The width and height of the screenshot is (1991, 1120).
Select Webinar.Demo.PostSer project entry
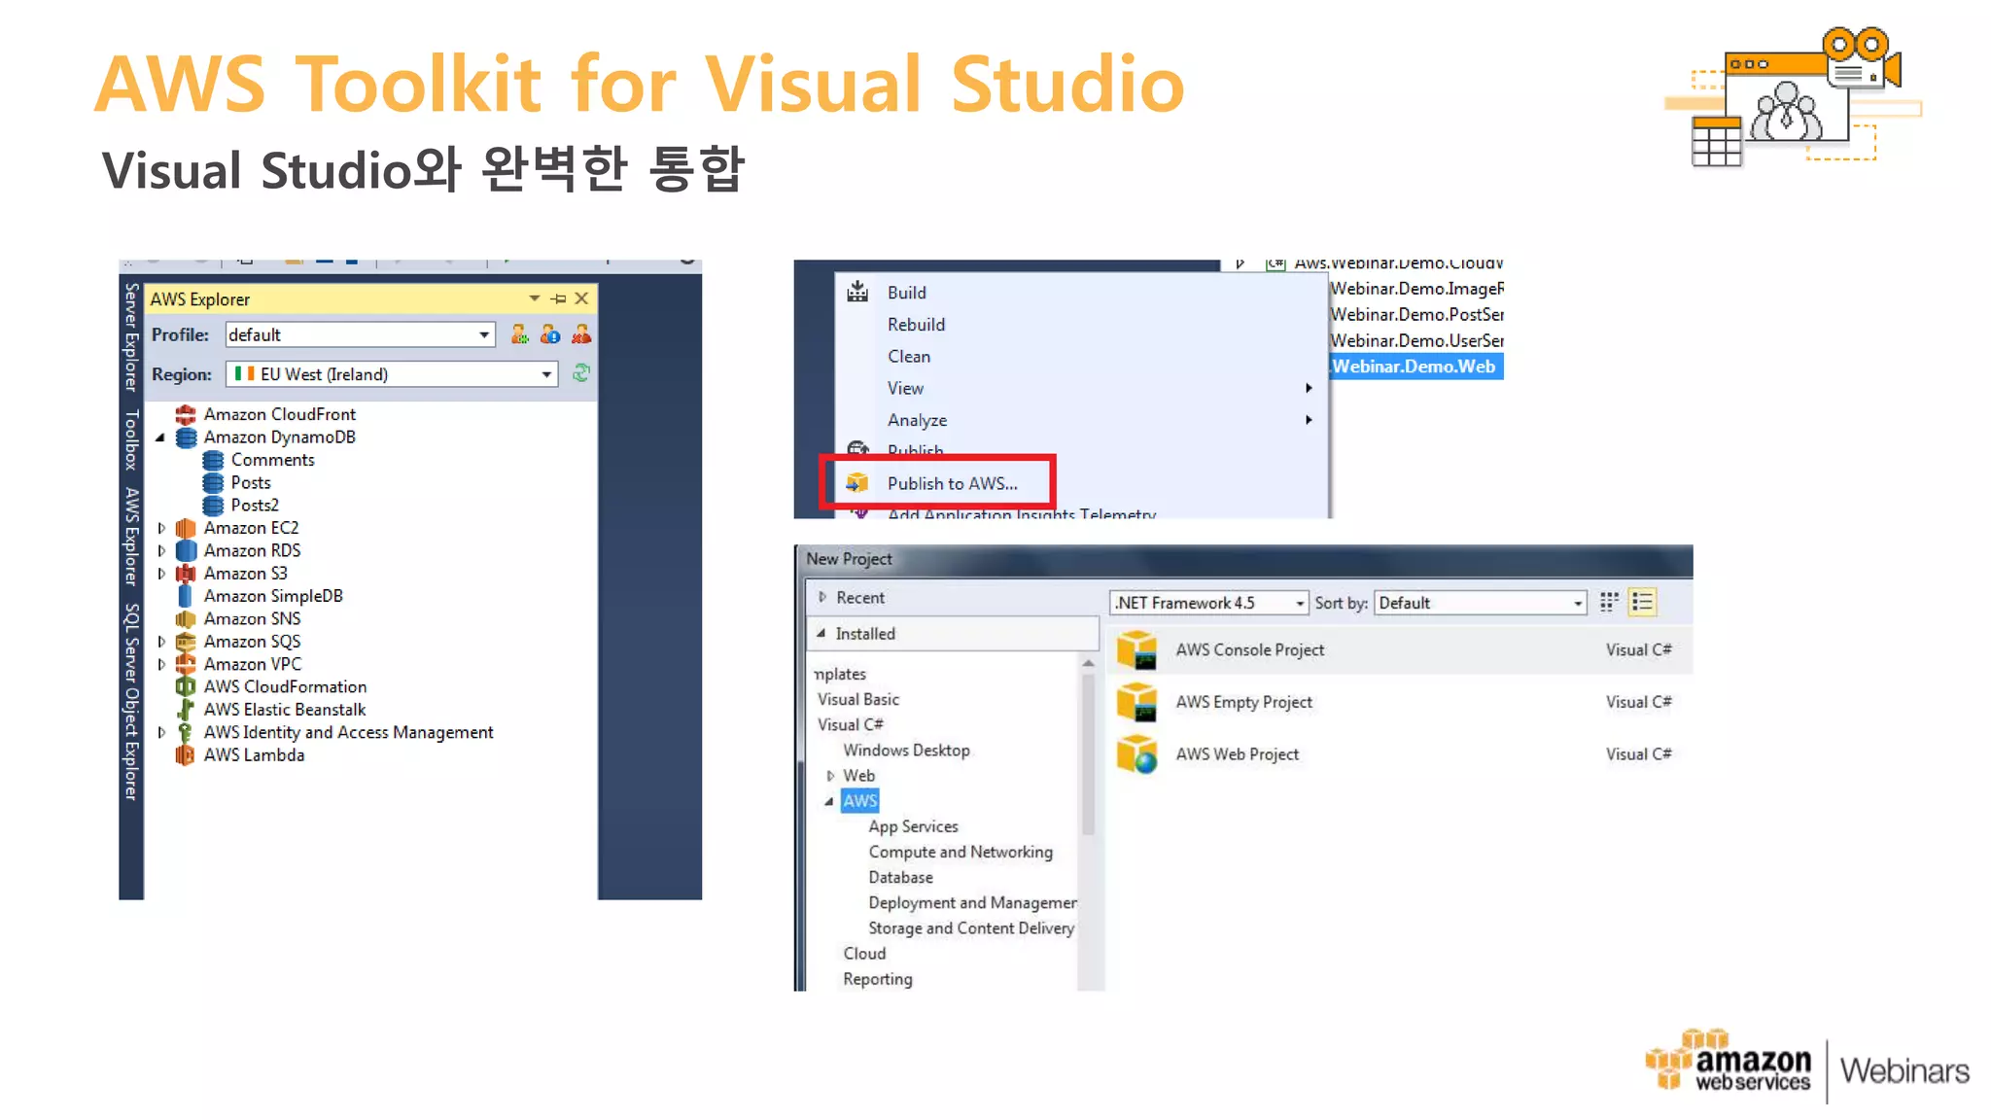(1416, 314)
